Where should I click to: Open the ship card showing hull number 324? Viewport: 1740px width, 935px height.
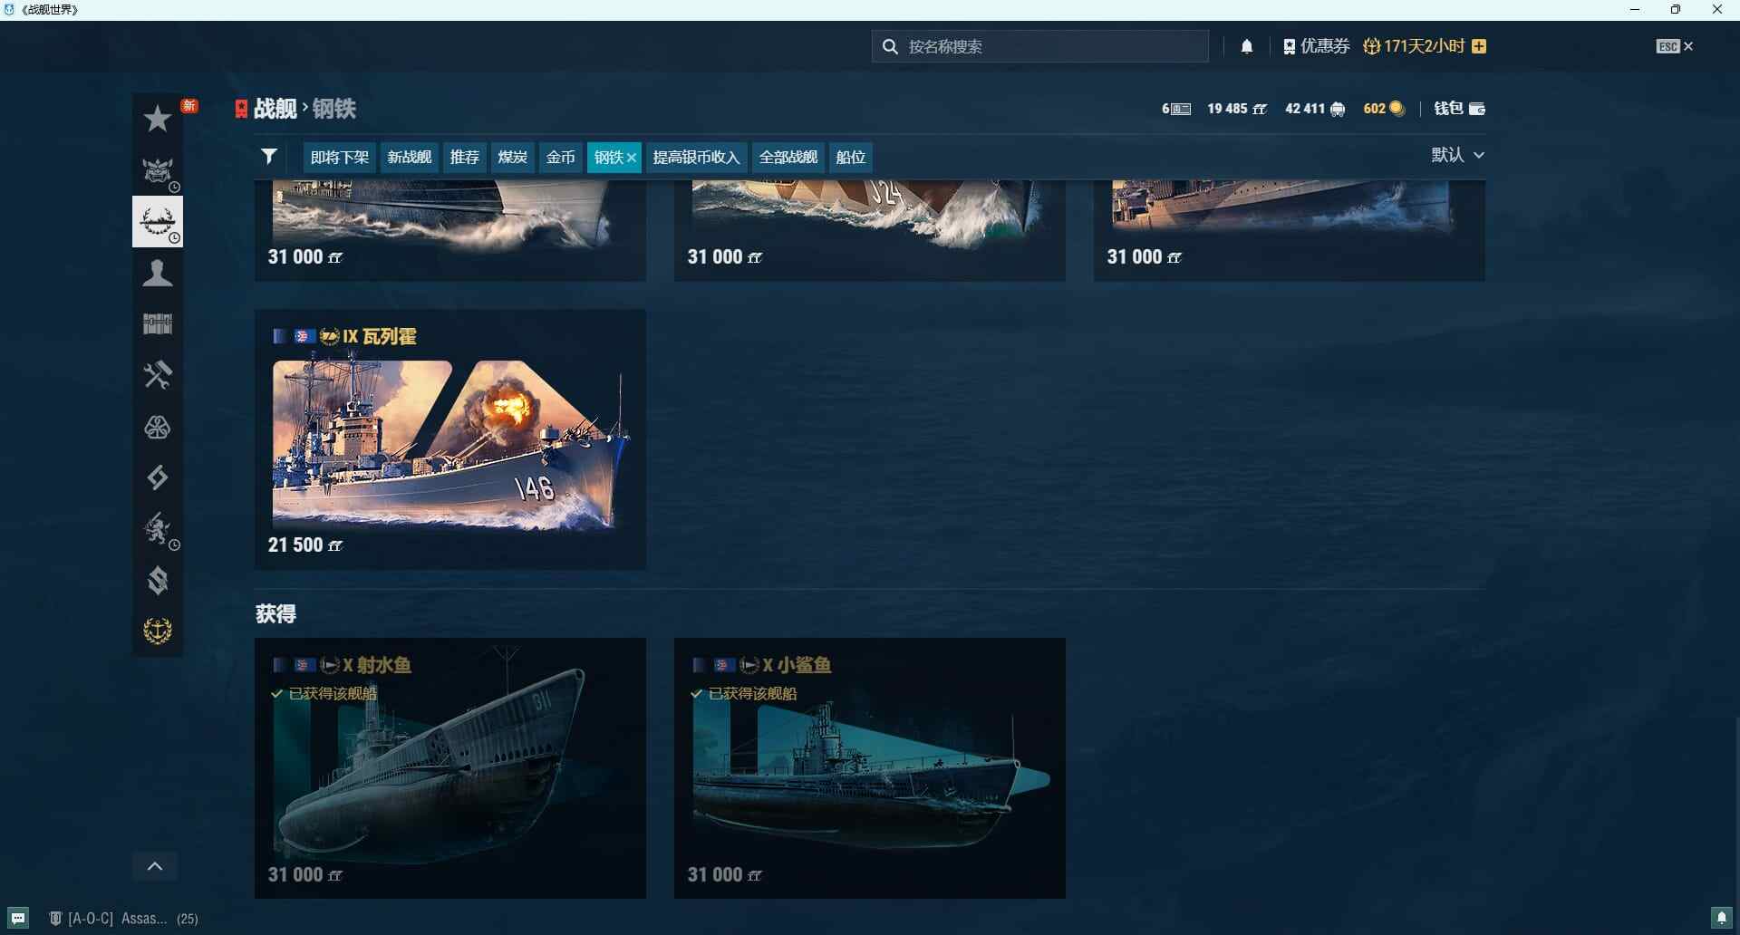[870, 230]
